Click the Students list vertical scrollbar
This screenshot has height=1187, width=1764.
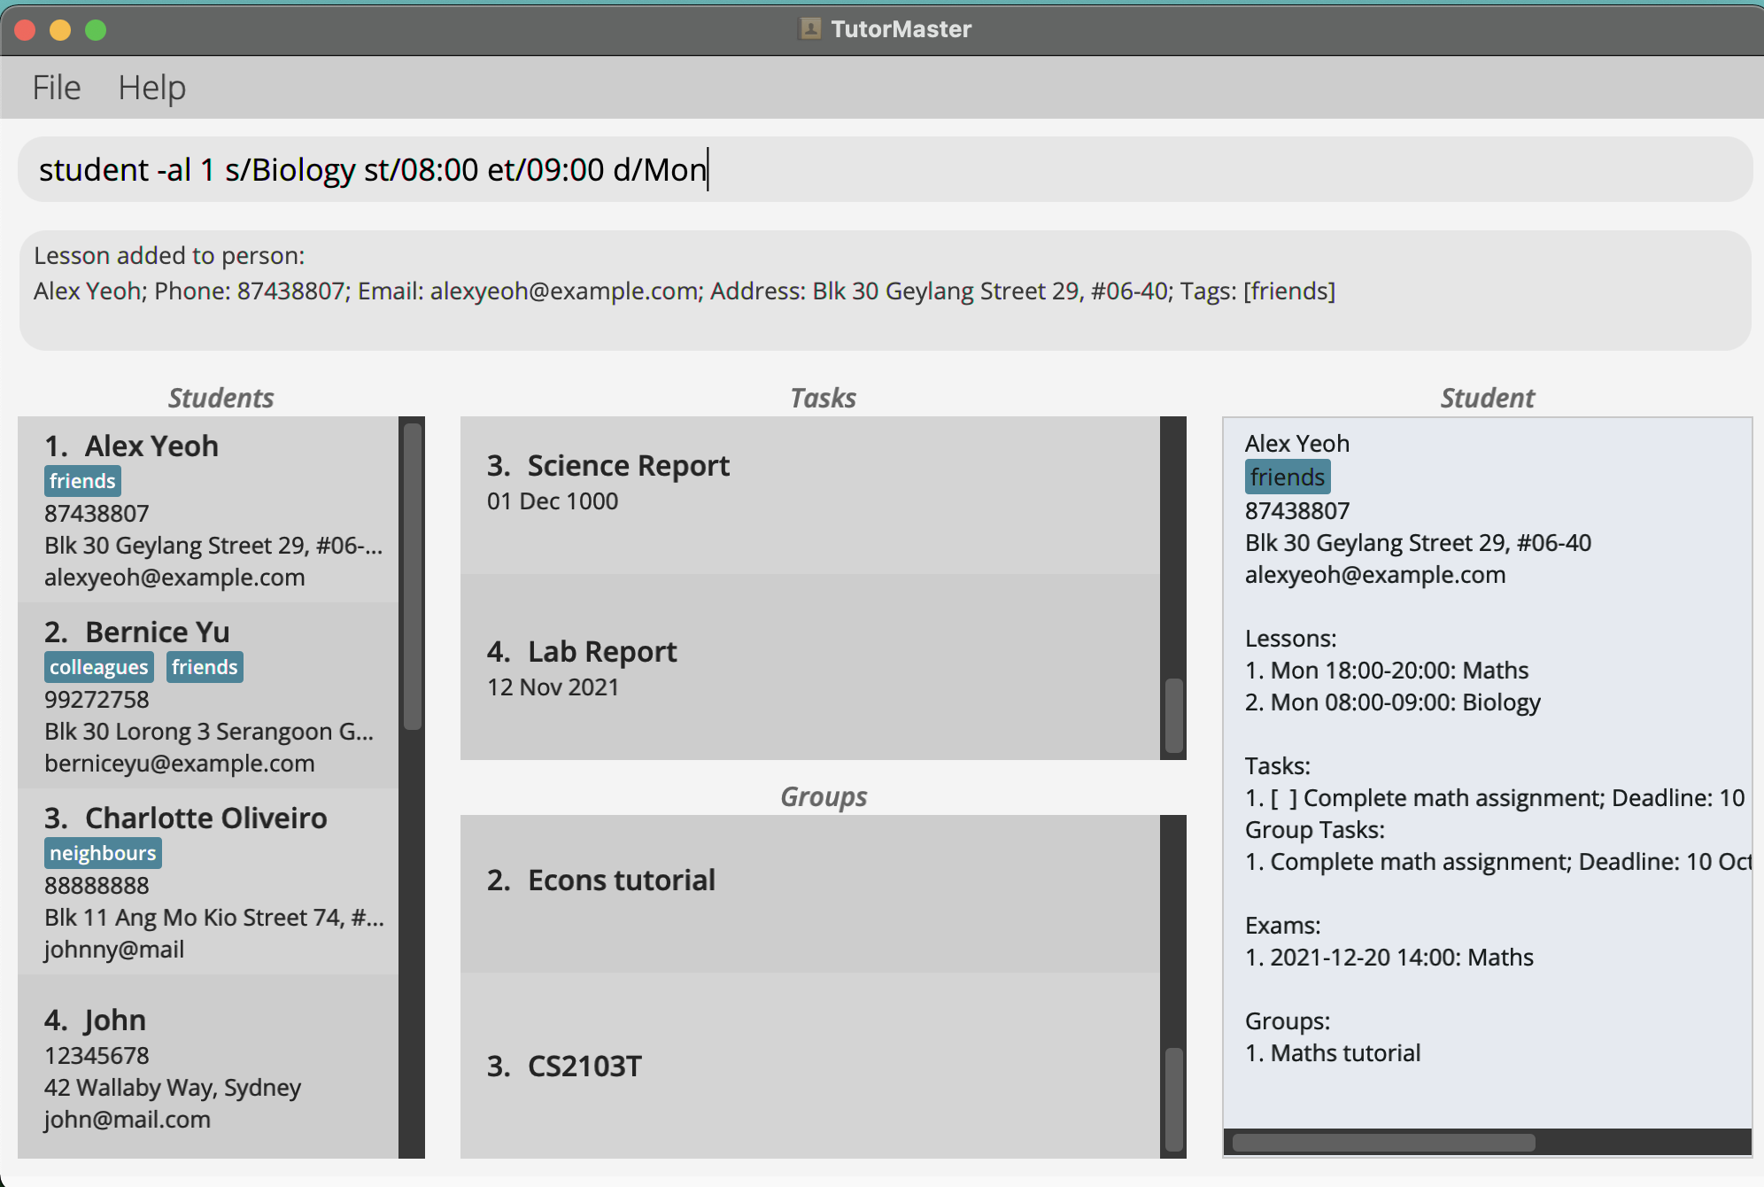(412, 576)
